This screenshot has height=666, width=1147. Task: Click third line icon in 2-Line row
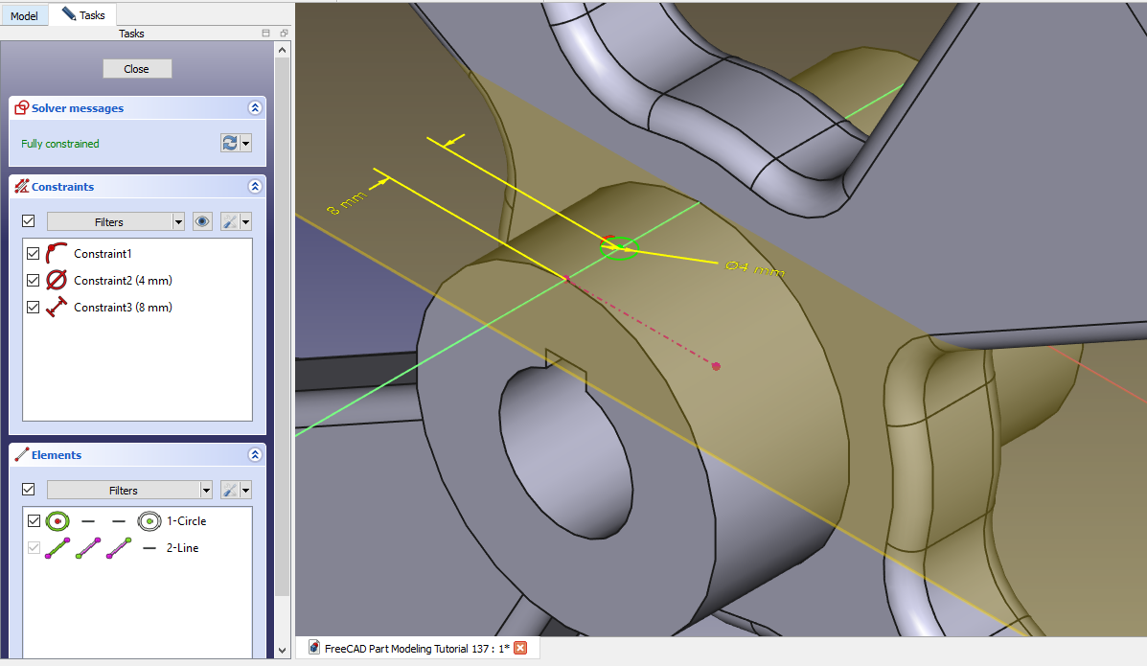coord(119,547)
